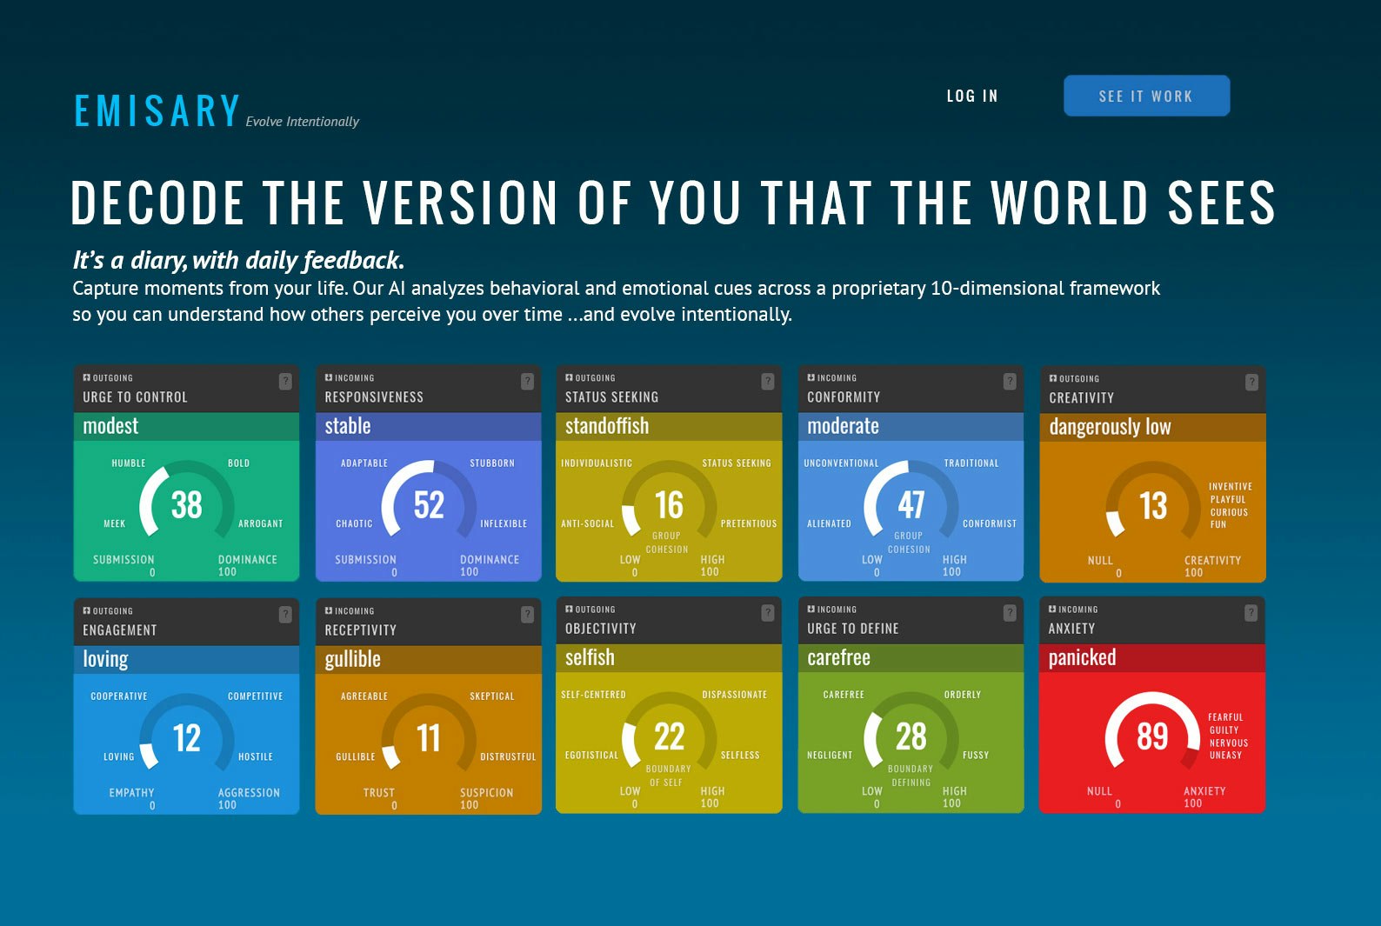Image resolution: width=1381 pixels, height=926 pixels.
Task: Open help icon on Conformity card
Action: (1010, 381)
